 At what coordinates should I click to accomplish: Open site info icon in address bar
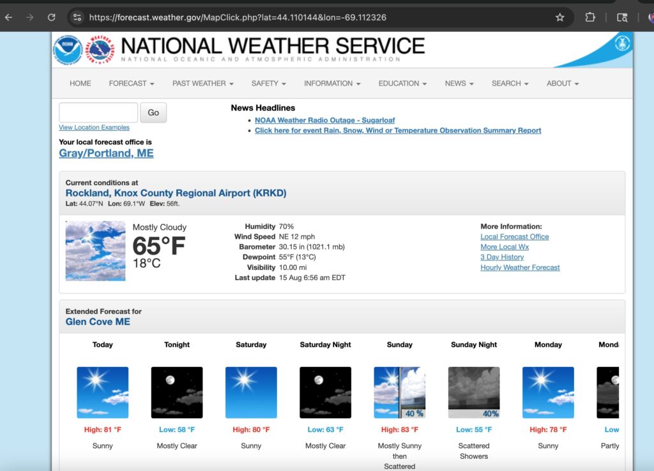[x=77, y=17]
